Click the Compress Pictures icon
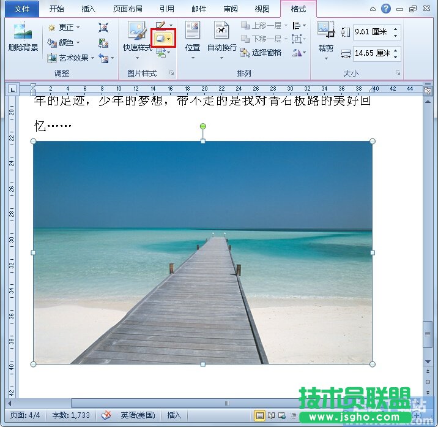Screen dimensions: 438x427 [103, 28]
